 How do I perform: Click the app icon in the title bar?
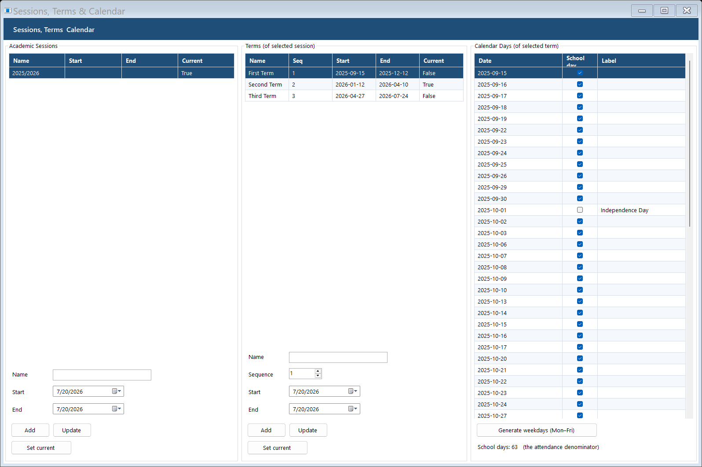tap(7, 11)
